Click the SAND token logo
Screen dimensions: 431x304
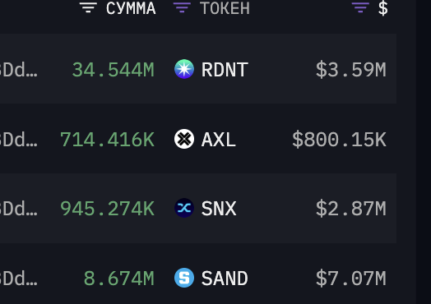184,278
